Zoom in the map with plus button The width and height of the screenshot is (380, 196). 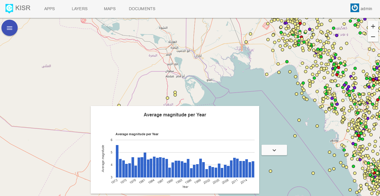[373, 26]
